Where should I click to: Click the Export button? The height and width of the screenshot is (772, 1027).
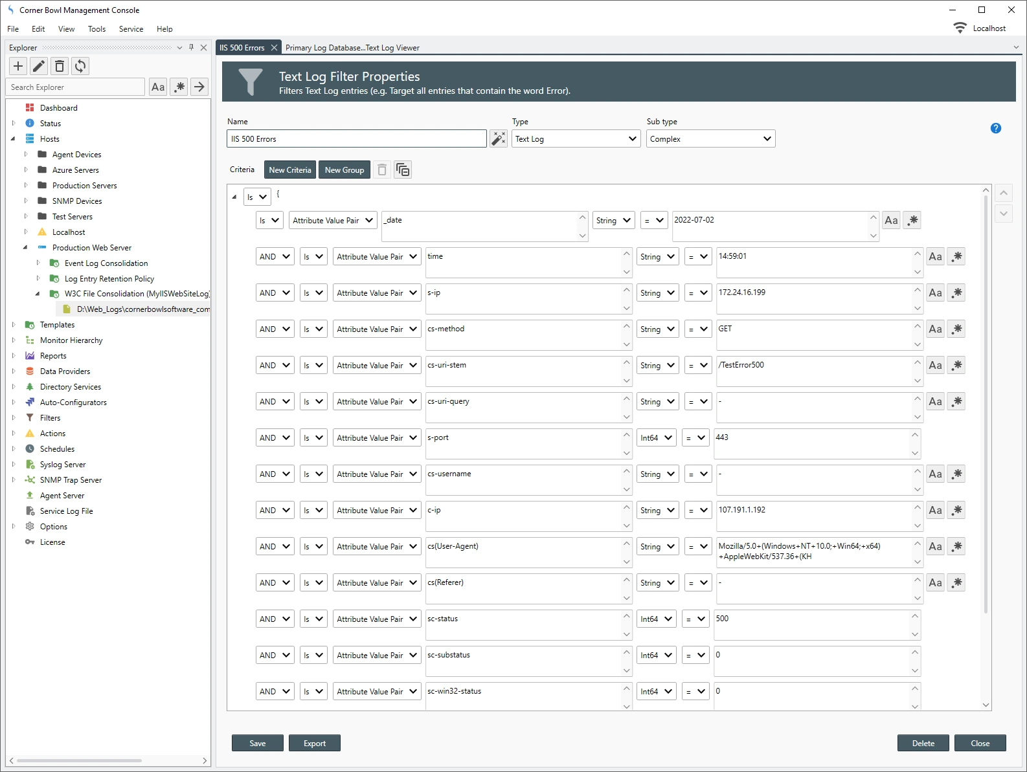point(314,744)
